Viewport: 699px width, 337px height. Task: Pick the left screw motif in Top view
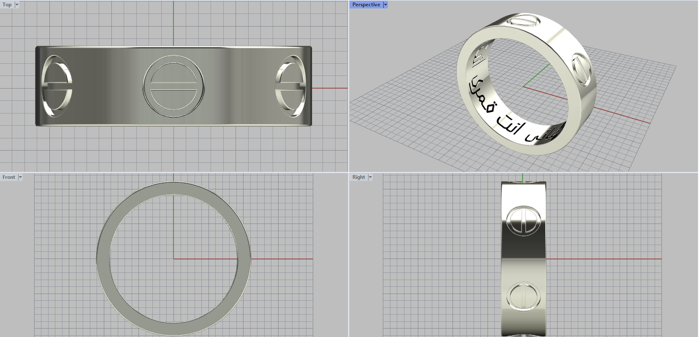(x=56, y=86)
